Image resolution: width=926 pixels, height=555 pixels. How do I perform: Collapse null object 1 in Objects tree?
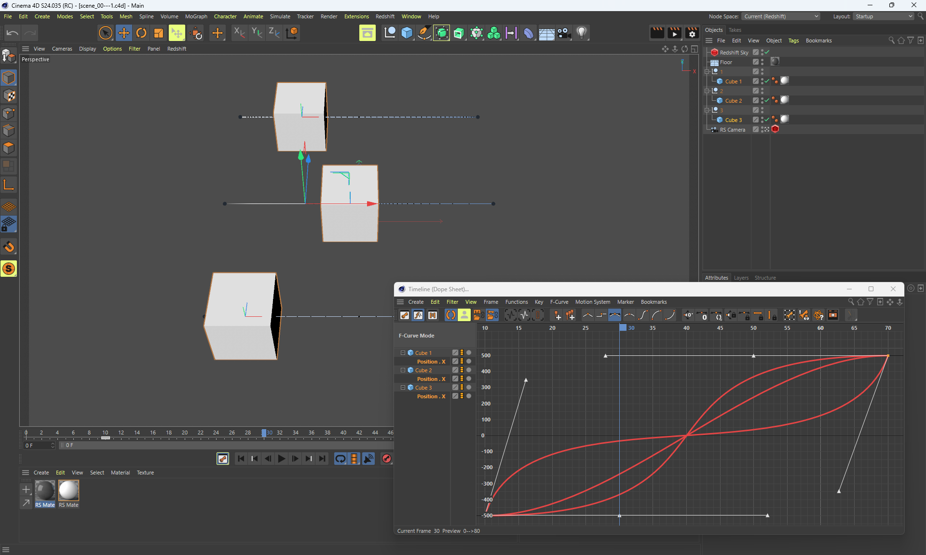click(x=707, y=71)
